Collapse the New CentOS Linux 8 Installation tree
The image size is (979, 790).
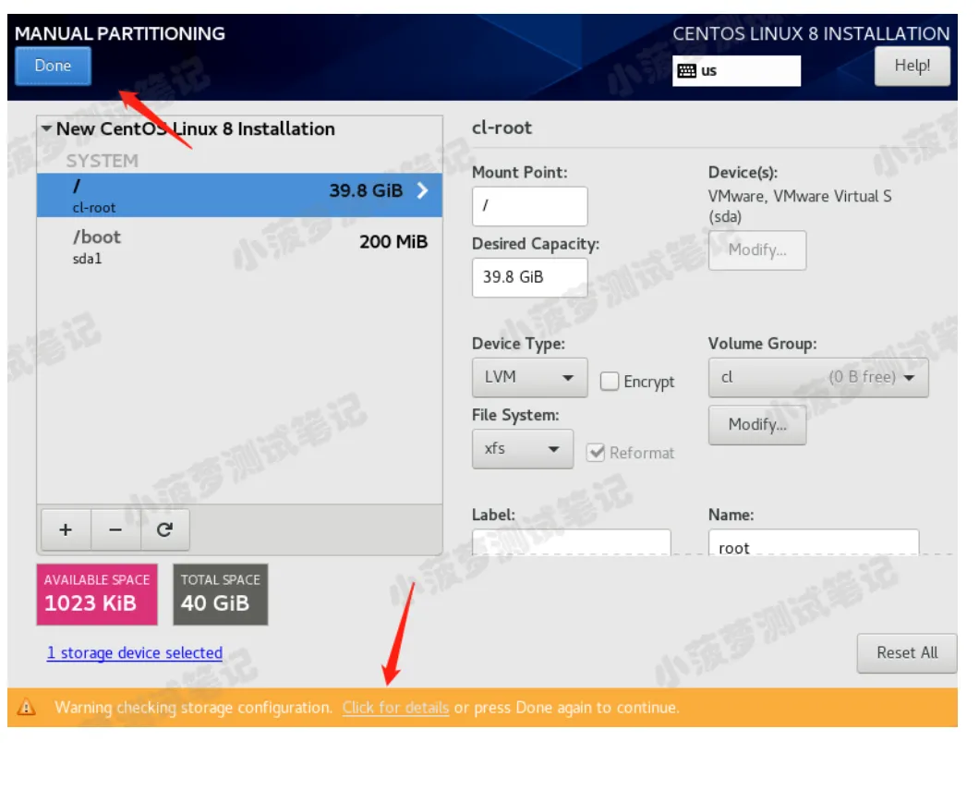click(x=46, y=128)
